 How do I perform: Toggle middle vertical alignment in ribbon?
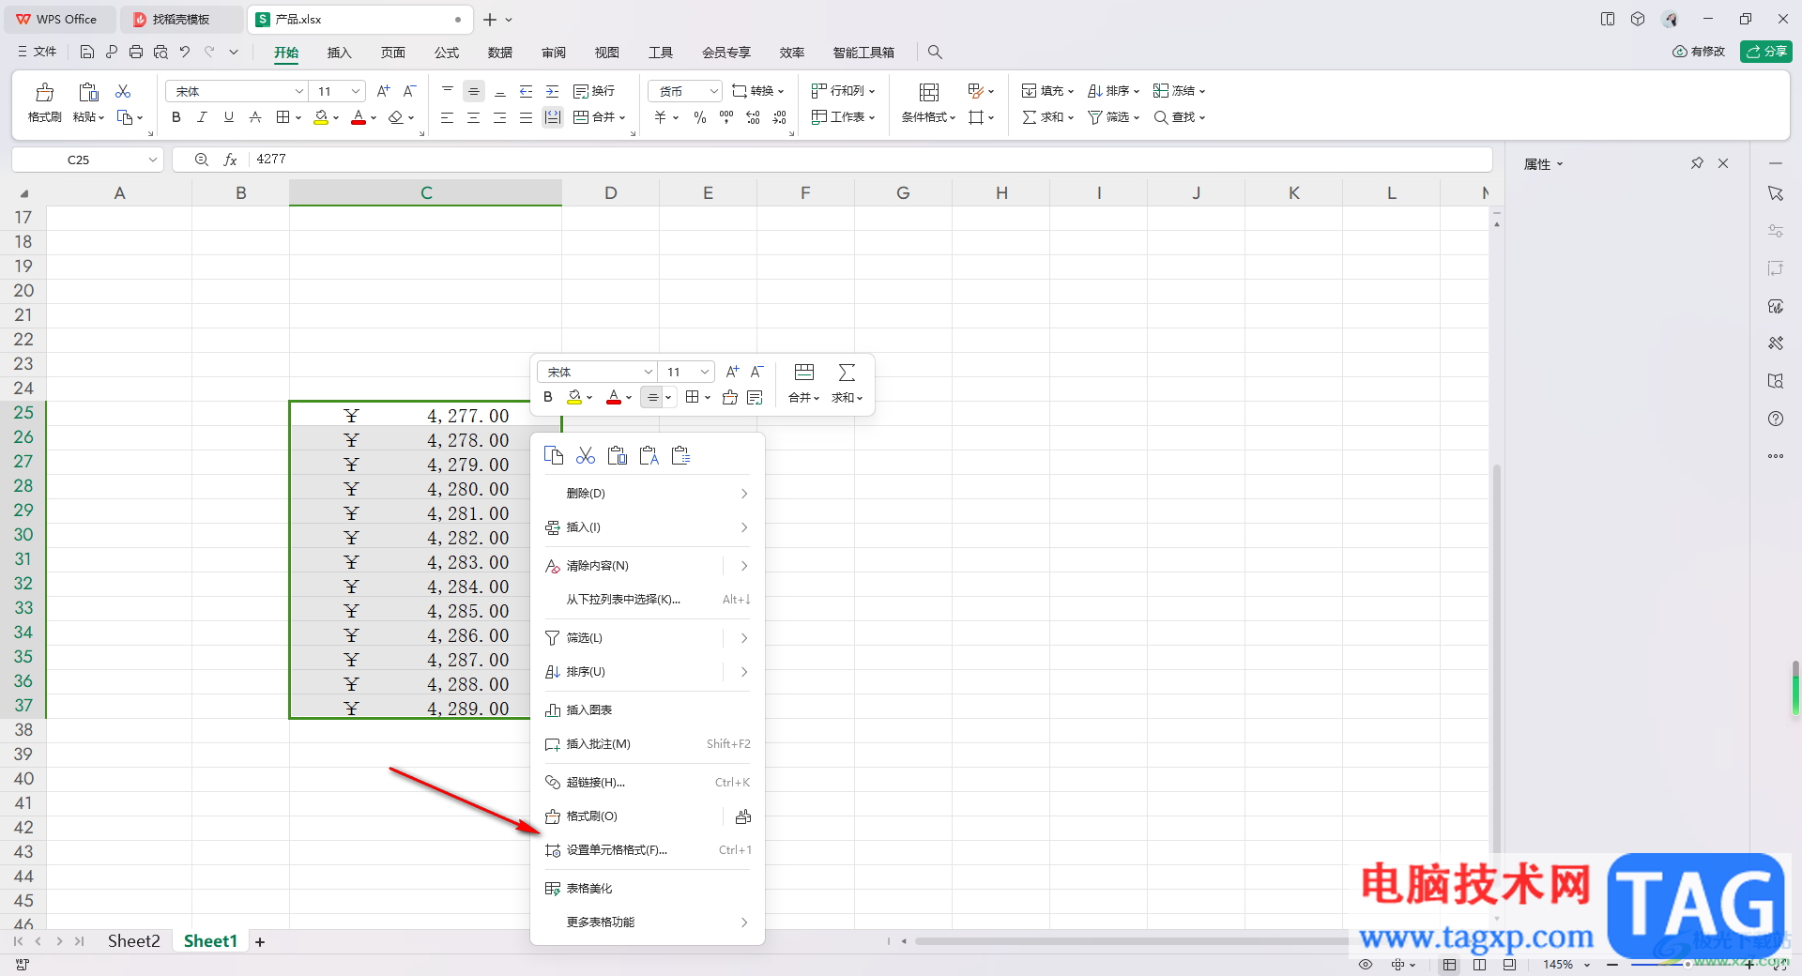tap(474, 91)
